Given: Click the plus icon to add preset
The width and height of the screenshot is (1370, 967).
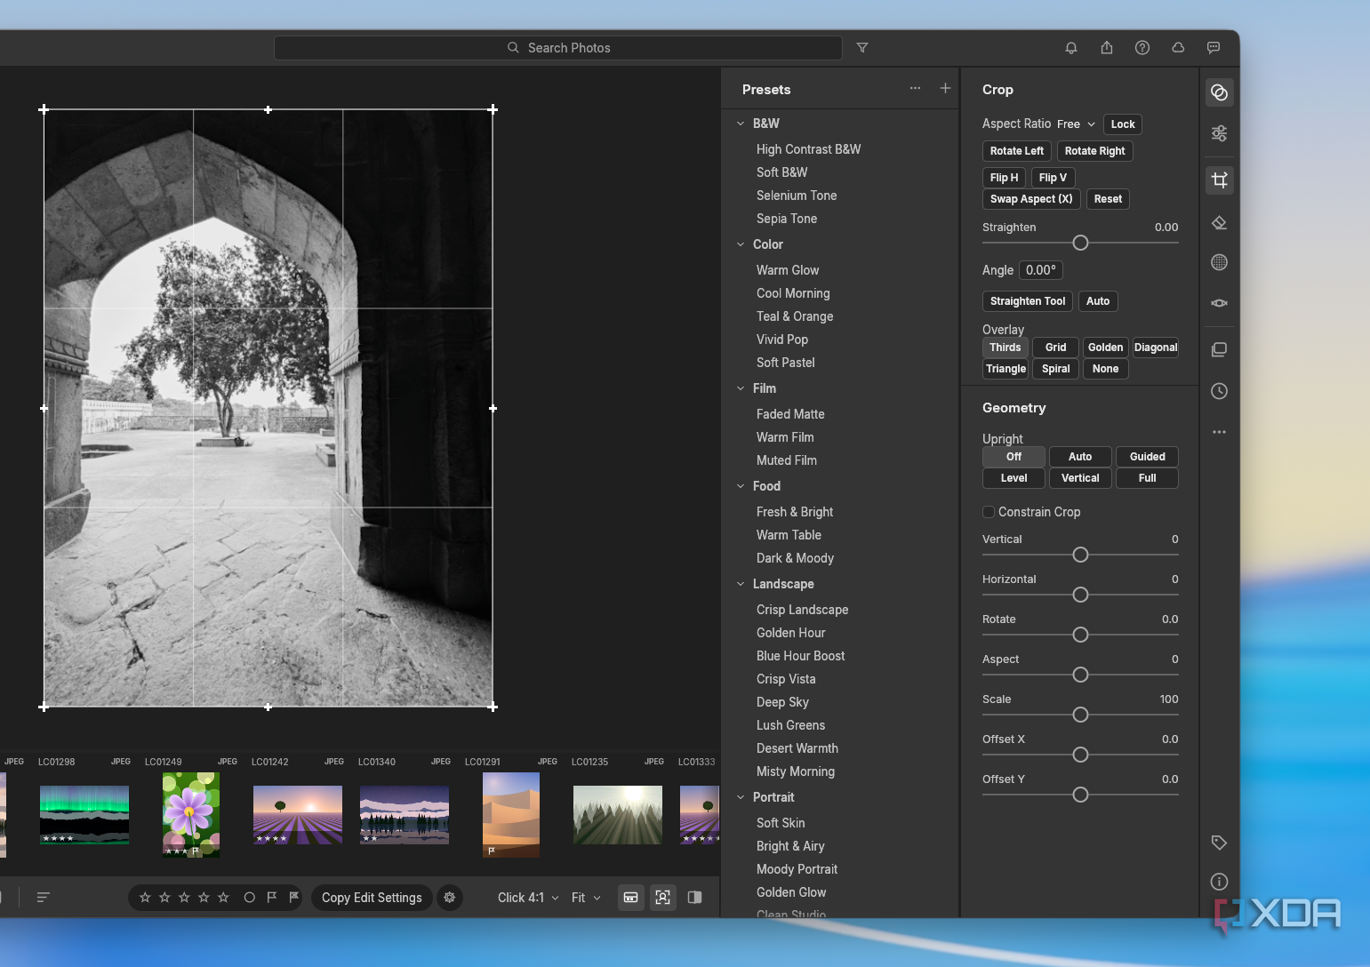Looking at the screenshot, I should point(945,88).
